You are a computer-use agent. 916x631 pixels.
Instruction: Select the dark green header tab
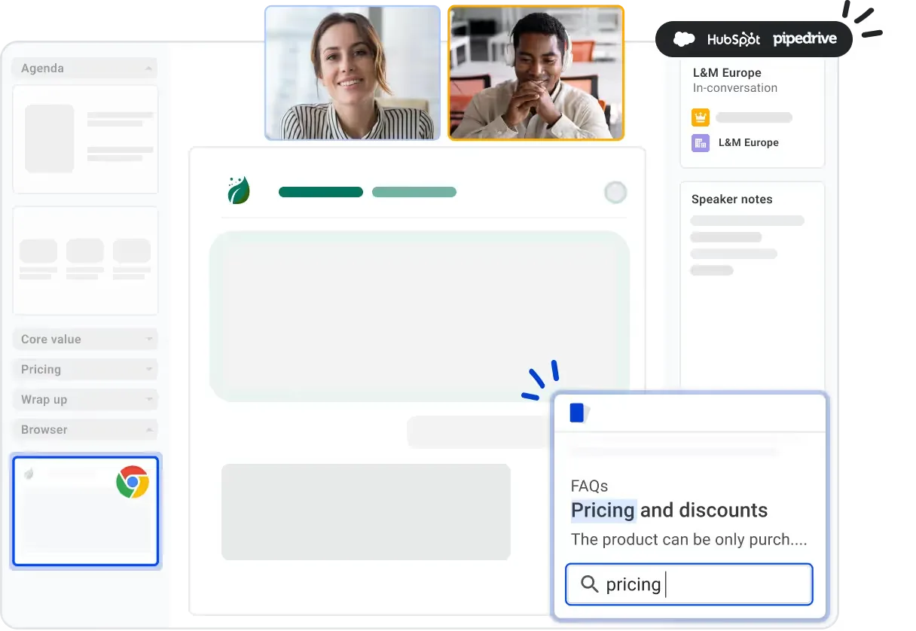point(321,192)
